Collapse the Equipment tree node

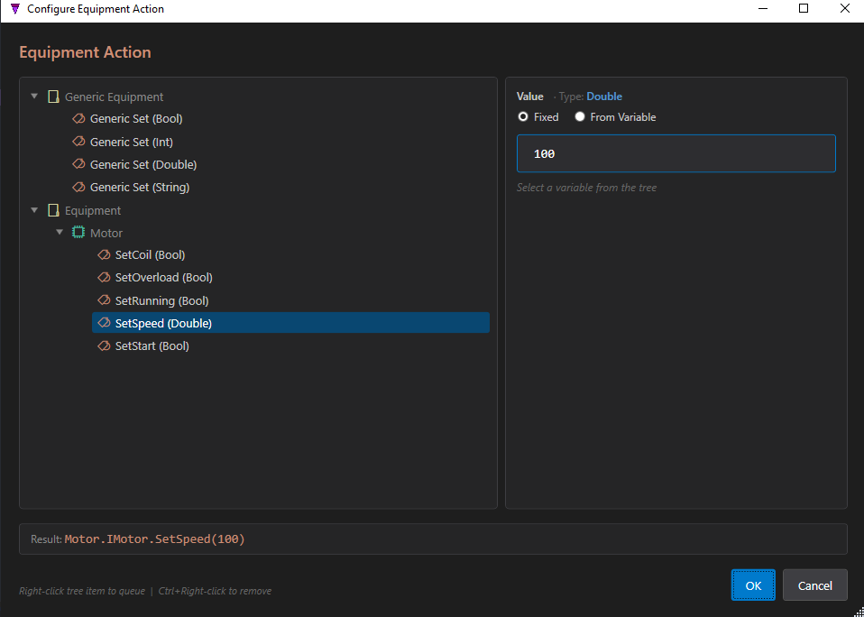[x=34, y=210]
